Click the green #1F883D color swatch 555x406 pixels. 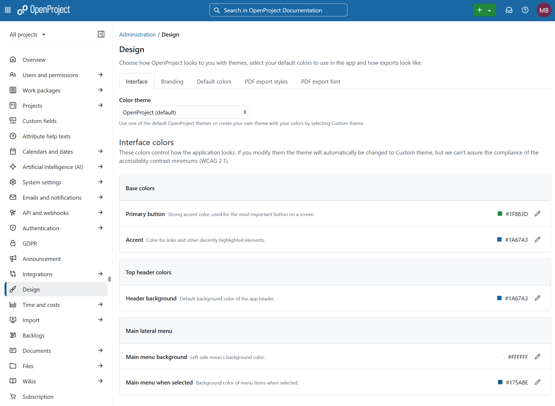point(500,214)
